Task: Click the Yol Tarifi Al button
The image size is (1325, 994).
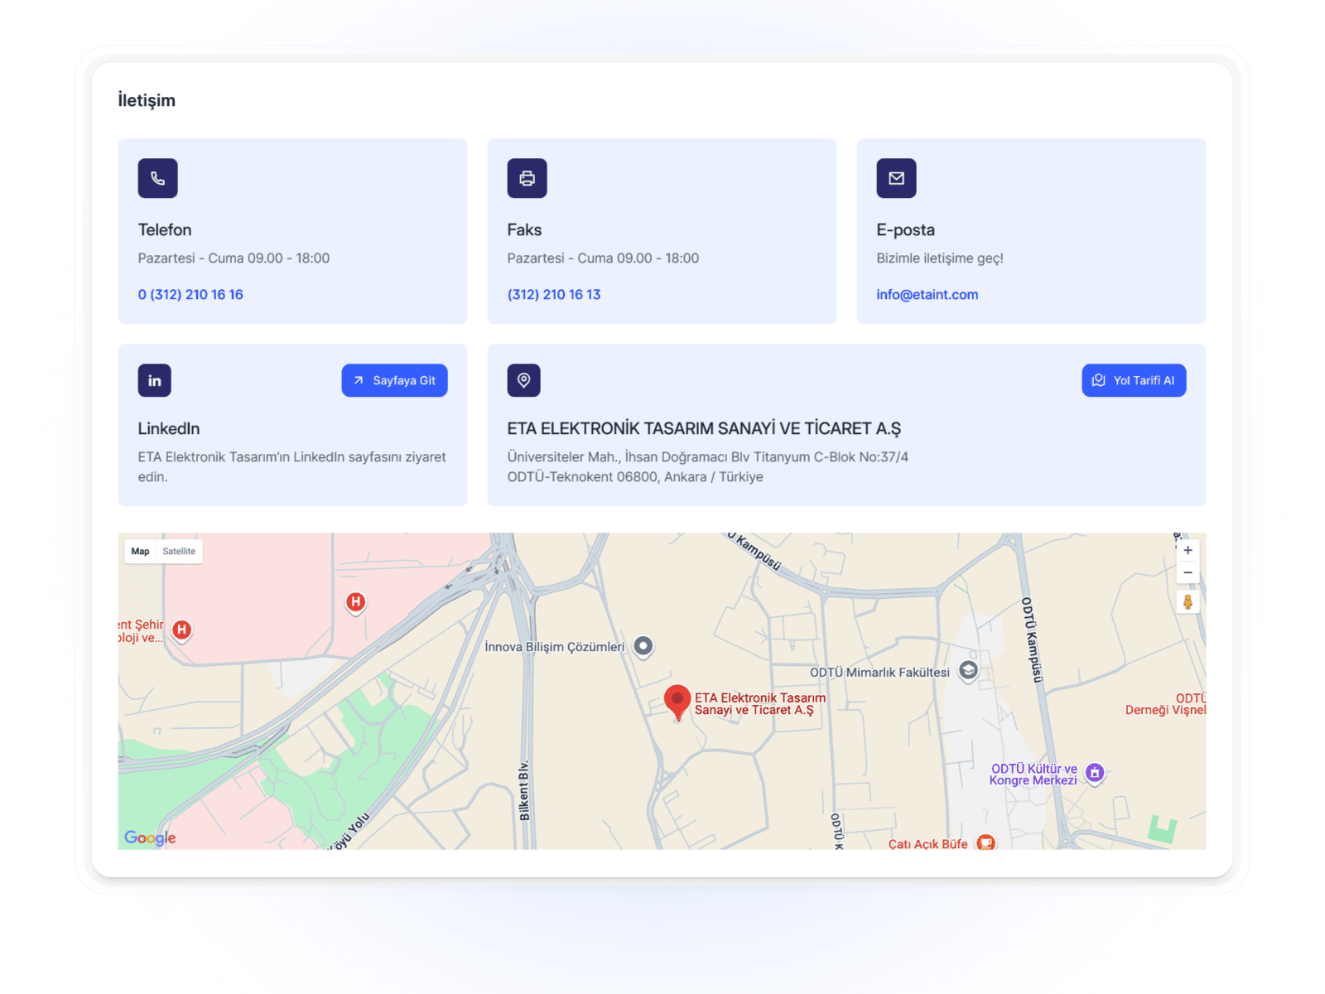Action: point(1134,380)
